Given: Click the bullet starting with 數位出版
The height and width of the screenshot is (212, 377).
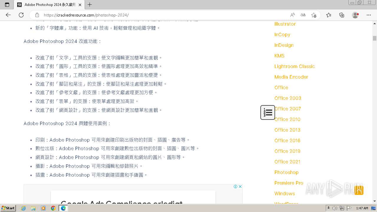Looking at the screenshot, I should click(x=118, y=148).
